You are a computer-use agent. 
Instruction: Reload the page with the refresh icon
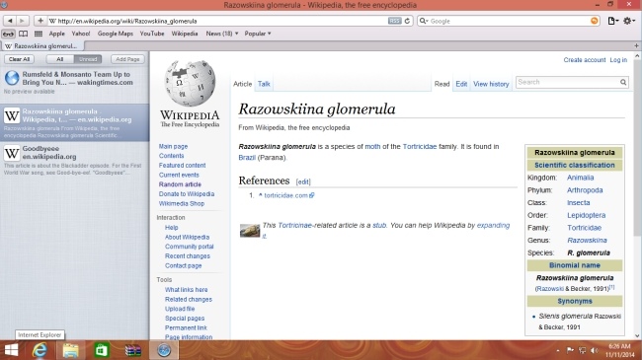[x=407, y=21]
